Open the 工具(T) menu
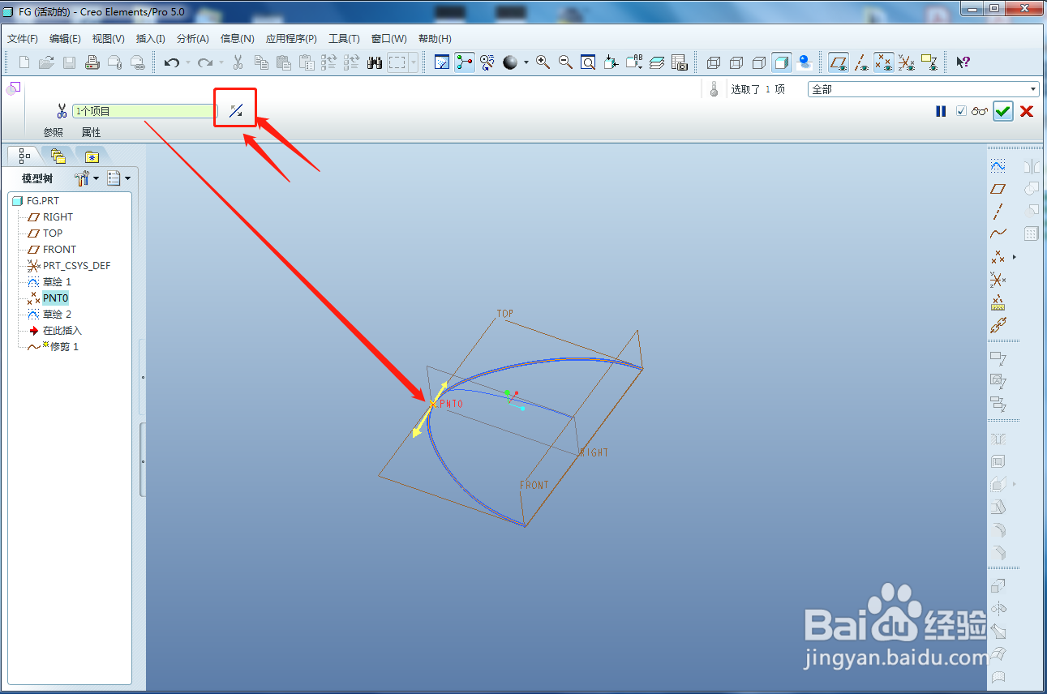The height and width of the screenshot is (694, 1047). [344, 39]
